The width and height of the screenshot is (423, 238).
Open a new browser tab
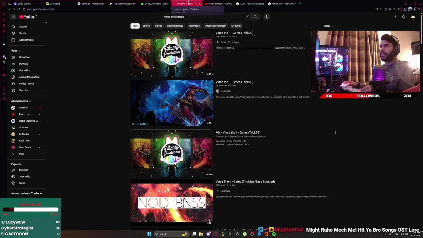pyautogui.click(x=300, y=4)
